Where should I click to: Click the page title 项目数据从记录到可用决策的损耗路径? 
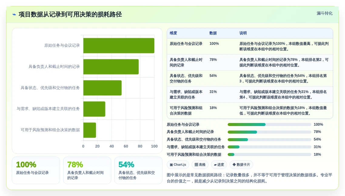click(x=70, y=15)
